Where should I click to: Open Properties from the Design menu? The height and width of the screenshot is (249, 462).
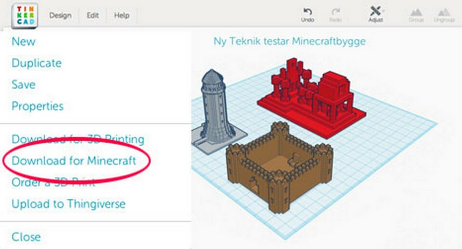pyautogui.click(x=38, y=106)
